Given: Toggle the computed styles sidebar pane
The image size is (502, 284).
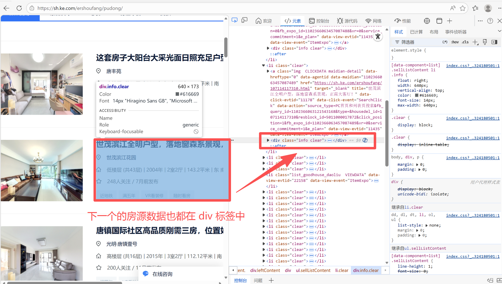Looking at the screenshot, I should [x=494, y=42].
